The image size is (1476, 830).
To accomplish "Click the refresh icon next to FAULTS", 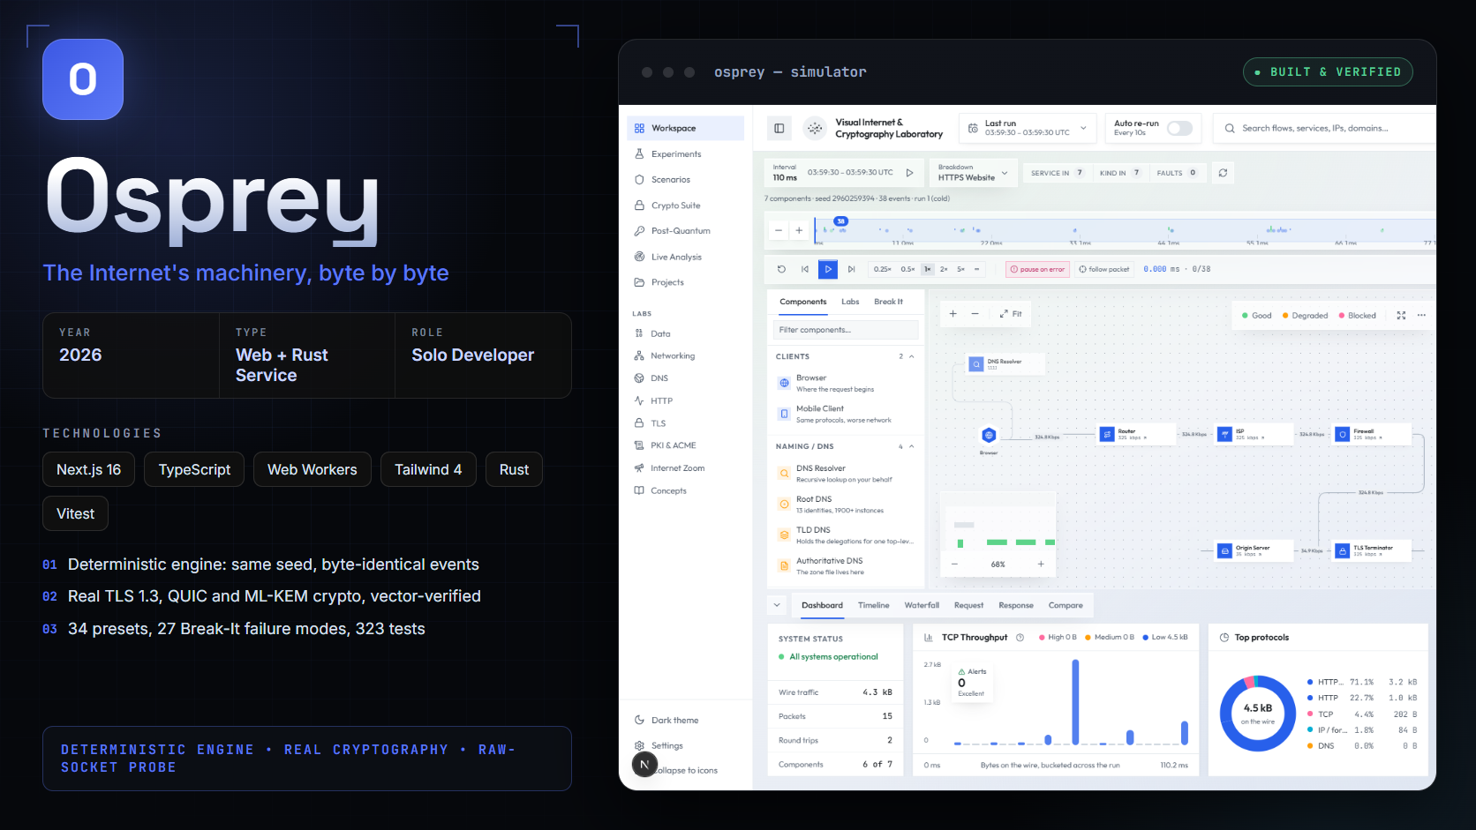I will (x=1223, y=173).
